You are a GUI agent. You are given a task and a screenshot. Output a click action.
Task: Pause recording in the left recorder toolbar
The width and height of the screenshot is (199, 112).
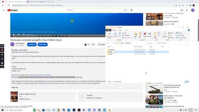coord(2,54)
